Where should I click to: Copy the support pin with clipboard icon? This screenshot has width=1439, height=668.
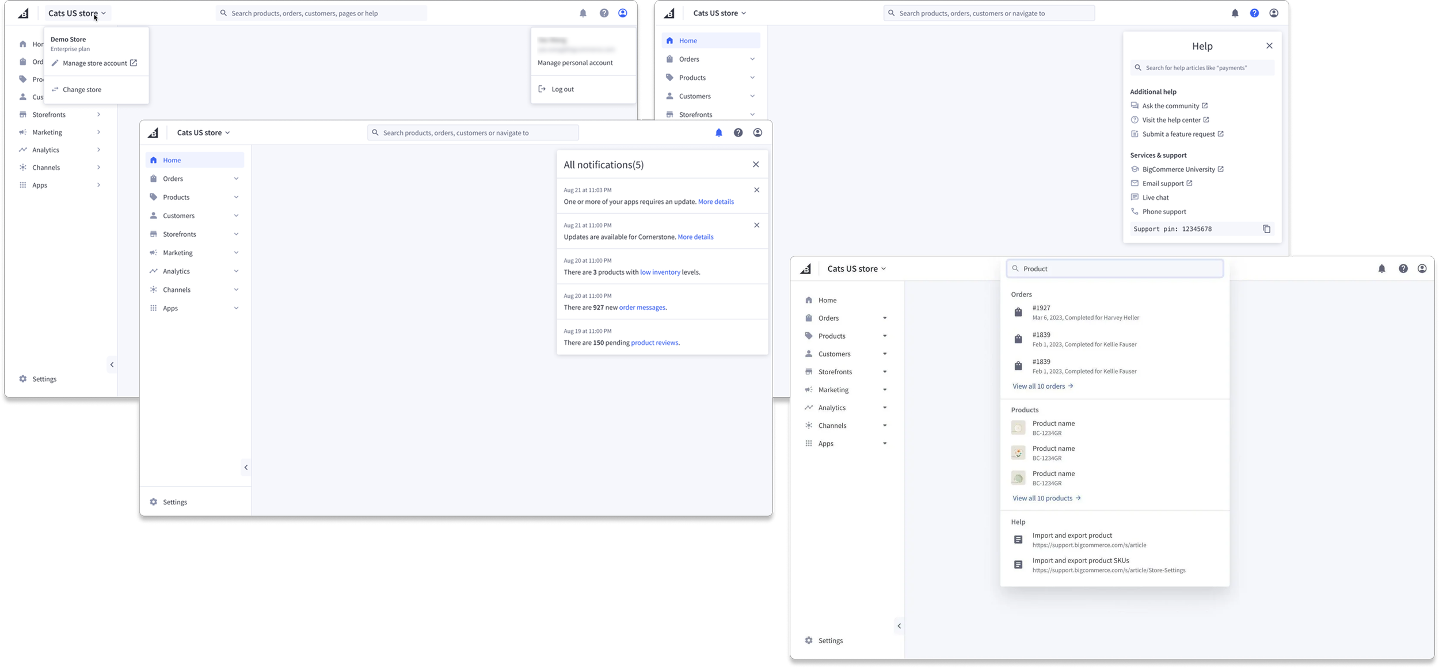pyautogui.click(x=1266, y=229)
